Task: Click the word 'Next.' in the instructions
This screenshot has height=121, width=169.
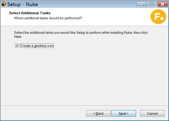Action: 18,37
